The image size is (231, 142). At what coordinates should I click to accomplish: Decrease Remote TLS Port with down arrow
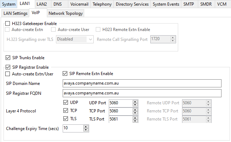208,121
